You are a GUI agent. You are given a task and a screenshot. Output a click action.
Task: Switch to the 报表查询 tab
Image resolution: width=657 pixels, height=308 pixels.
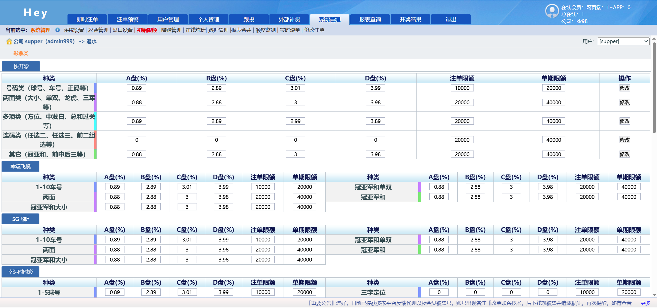(370, 20)
